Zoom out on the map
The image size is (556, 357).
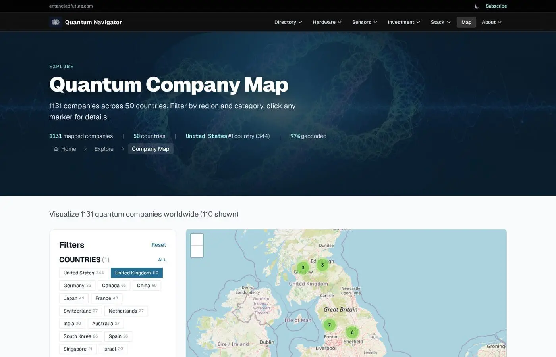coord(197,251)
